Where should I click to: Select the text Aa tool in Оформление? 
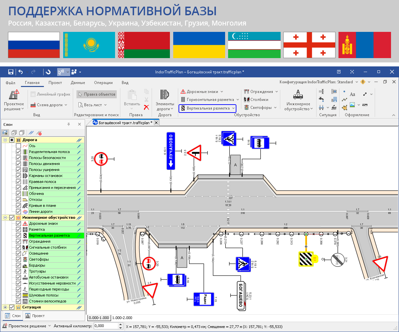point(352,94)
